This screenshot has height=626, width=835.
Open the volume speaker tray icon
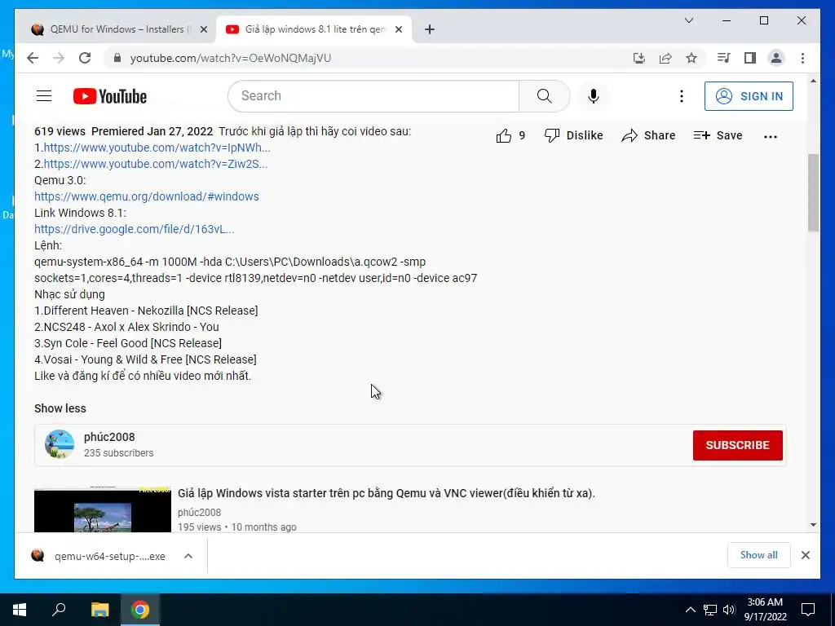[729, 610]
